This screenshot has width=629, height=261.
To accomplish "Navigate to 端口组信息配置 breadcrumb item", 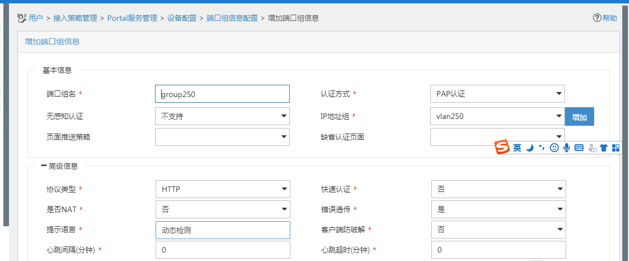I will [232, 18].
